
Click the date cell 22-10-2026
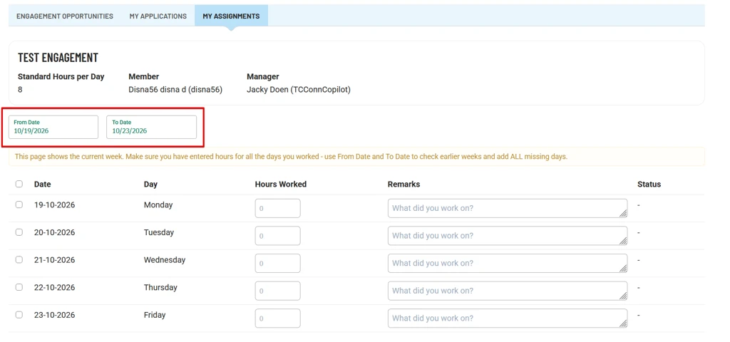(54, 287)
